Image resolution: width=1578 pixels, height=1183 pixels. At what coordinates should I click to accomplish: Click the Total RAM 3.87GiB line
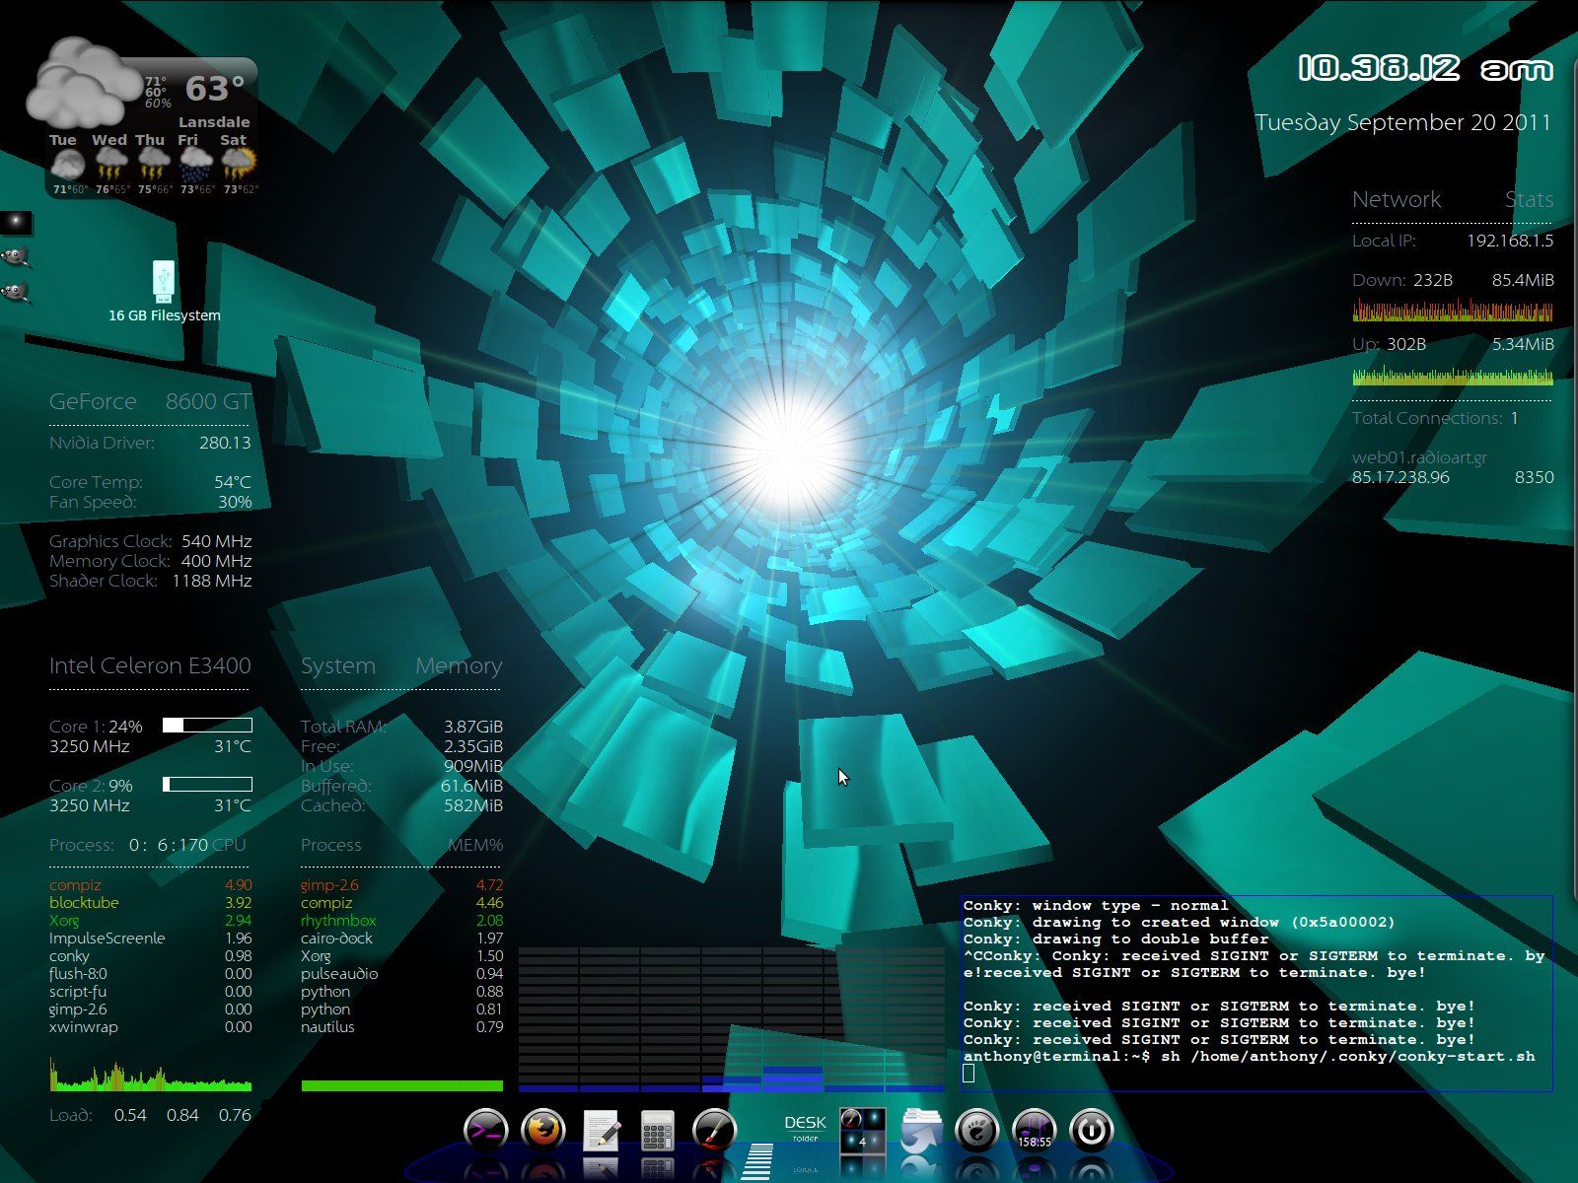[x=401, y=727]
